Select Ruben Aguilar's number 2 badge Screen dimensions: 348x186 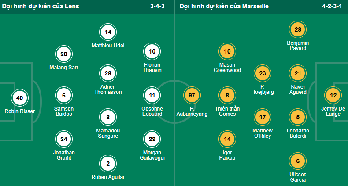(x=108, y=163)
